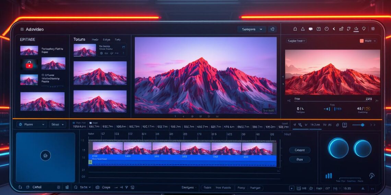Click the triangle icon in top toolbar

tap(303, 29)
